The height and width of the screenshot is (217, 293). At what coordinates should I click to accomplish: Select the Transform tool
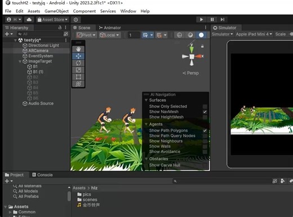tap(78, 84)
